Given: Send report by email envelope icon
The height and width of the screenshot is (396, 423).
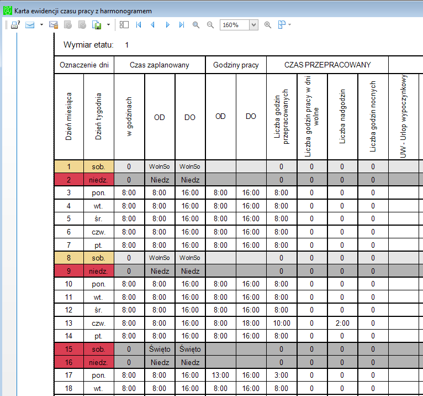Looking at the screenshot, I should [x=30, y=25].
